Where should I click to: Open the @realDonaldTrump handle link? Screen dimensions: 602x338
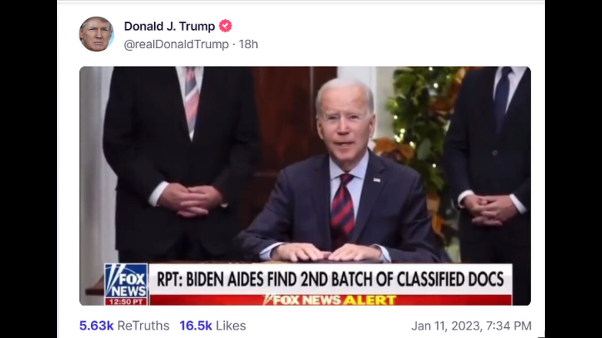point(176,45)
